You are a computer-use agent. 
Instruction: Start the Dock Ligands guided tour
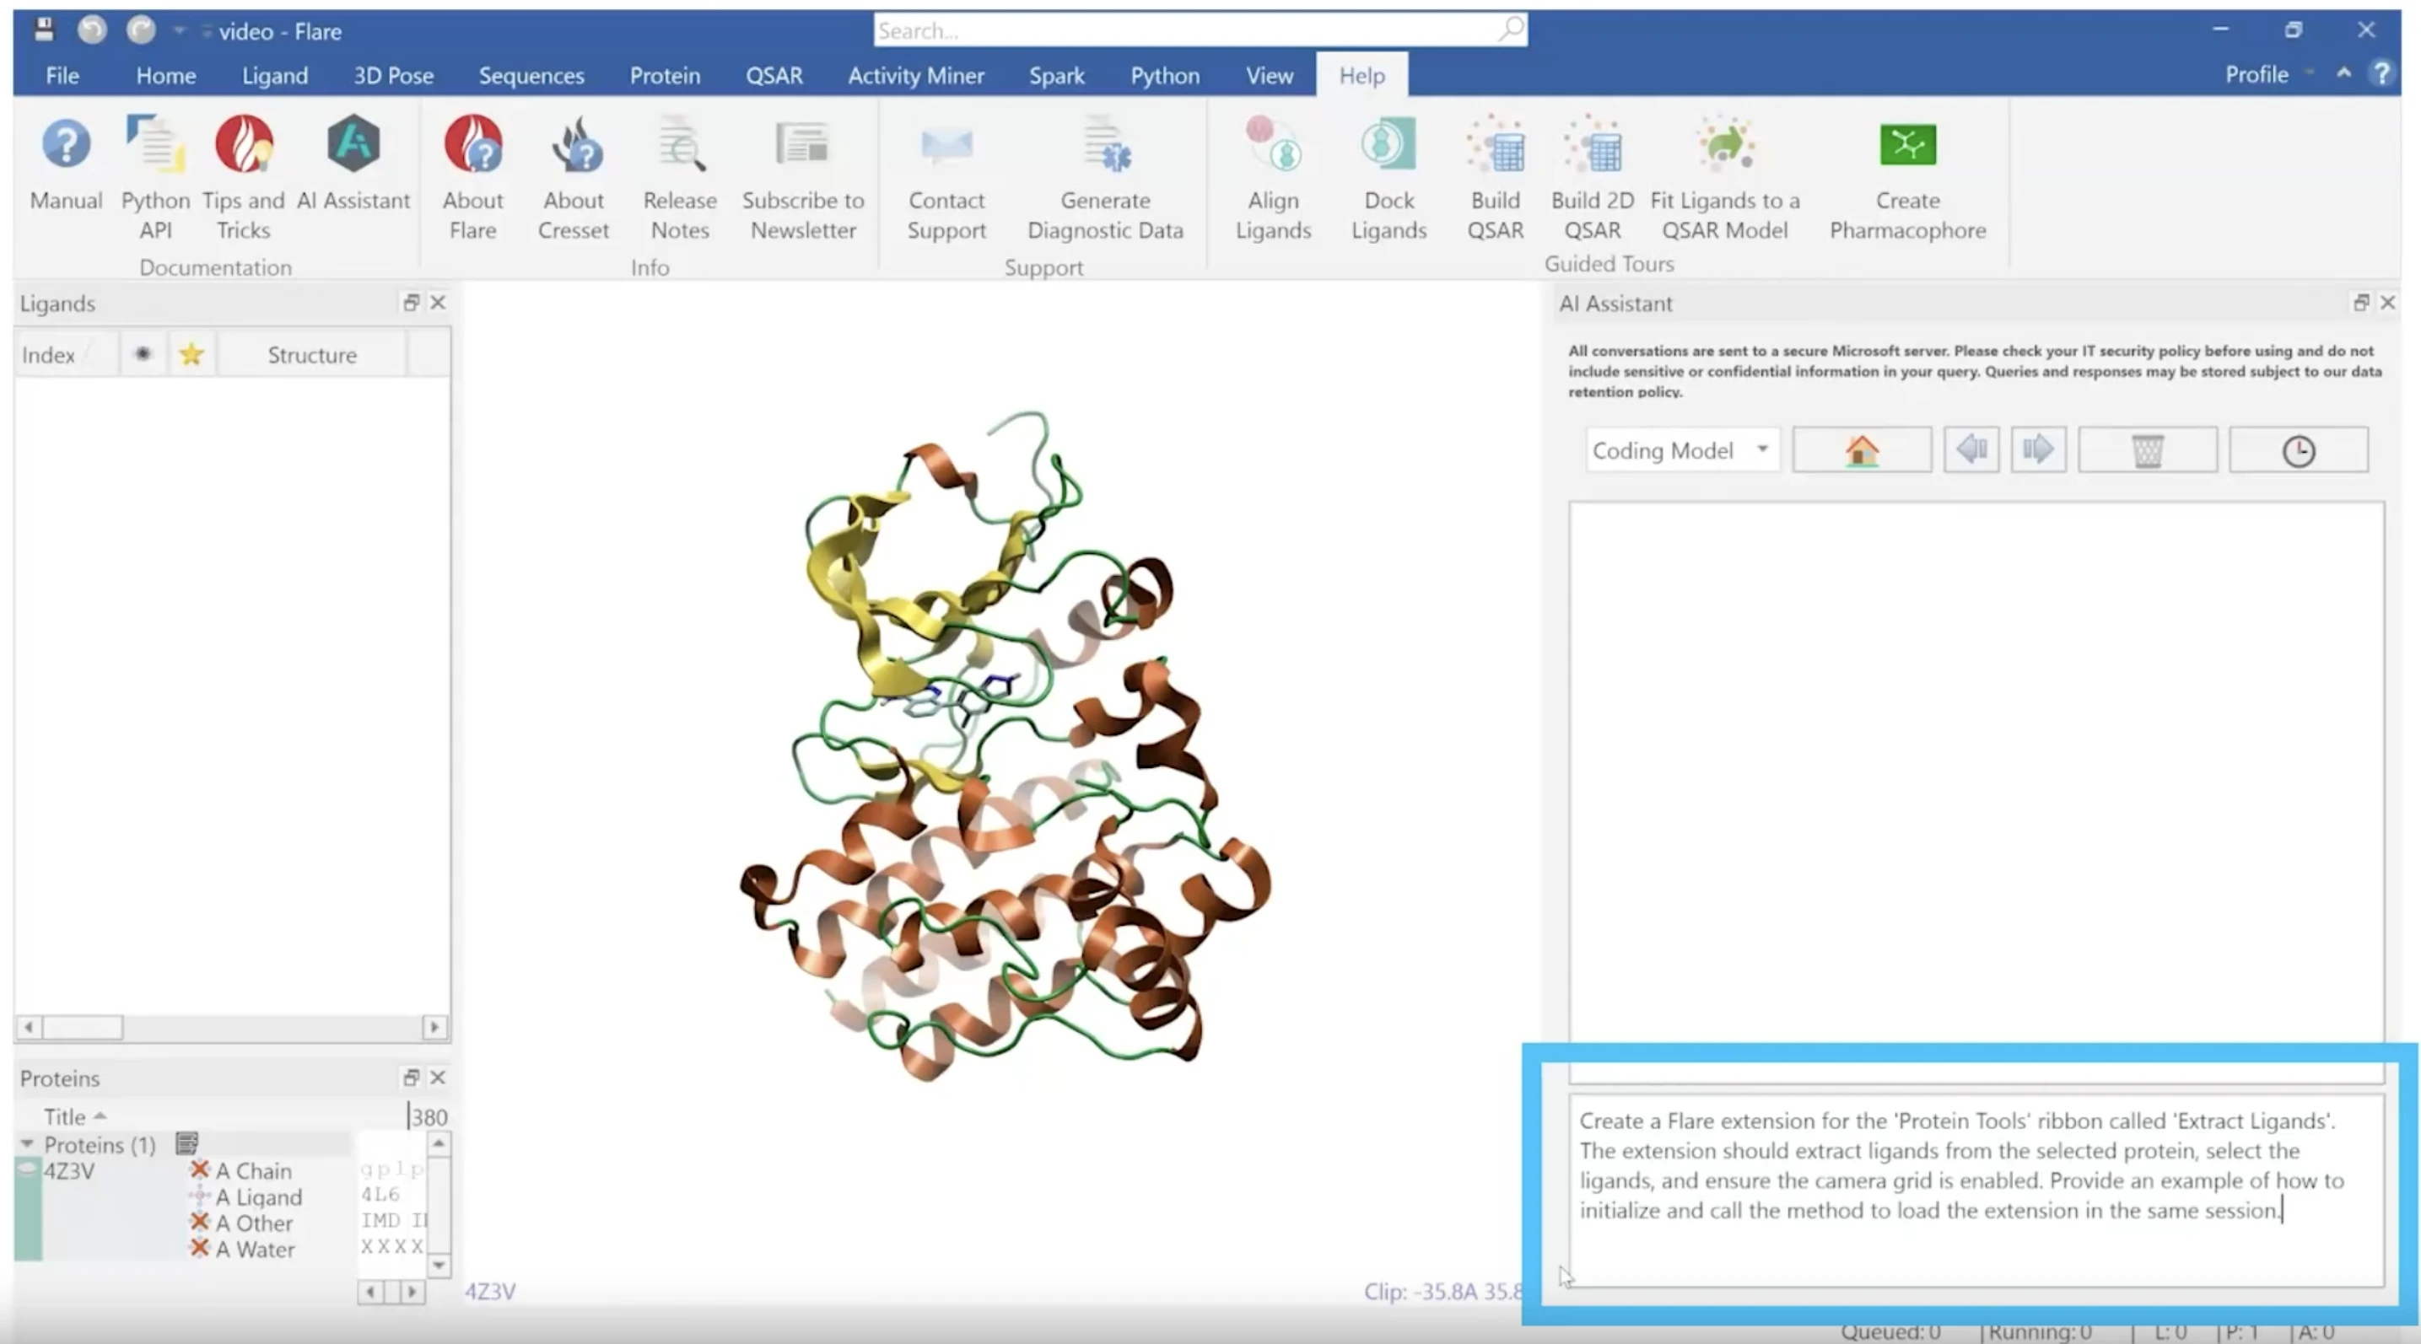coord(1389,176)
